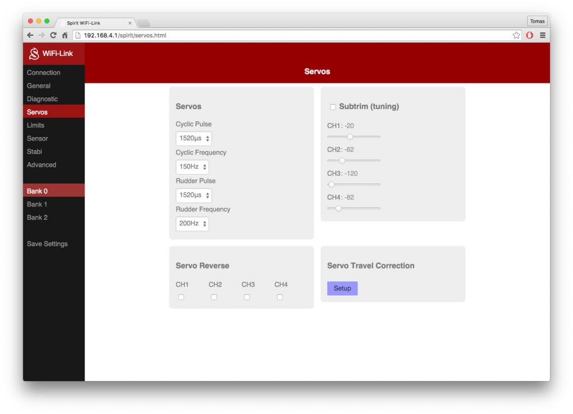This screenshot has height=414, width=573.
Task: Click the browser back arrow
Action: [x=29, y=36]
